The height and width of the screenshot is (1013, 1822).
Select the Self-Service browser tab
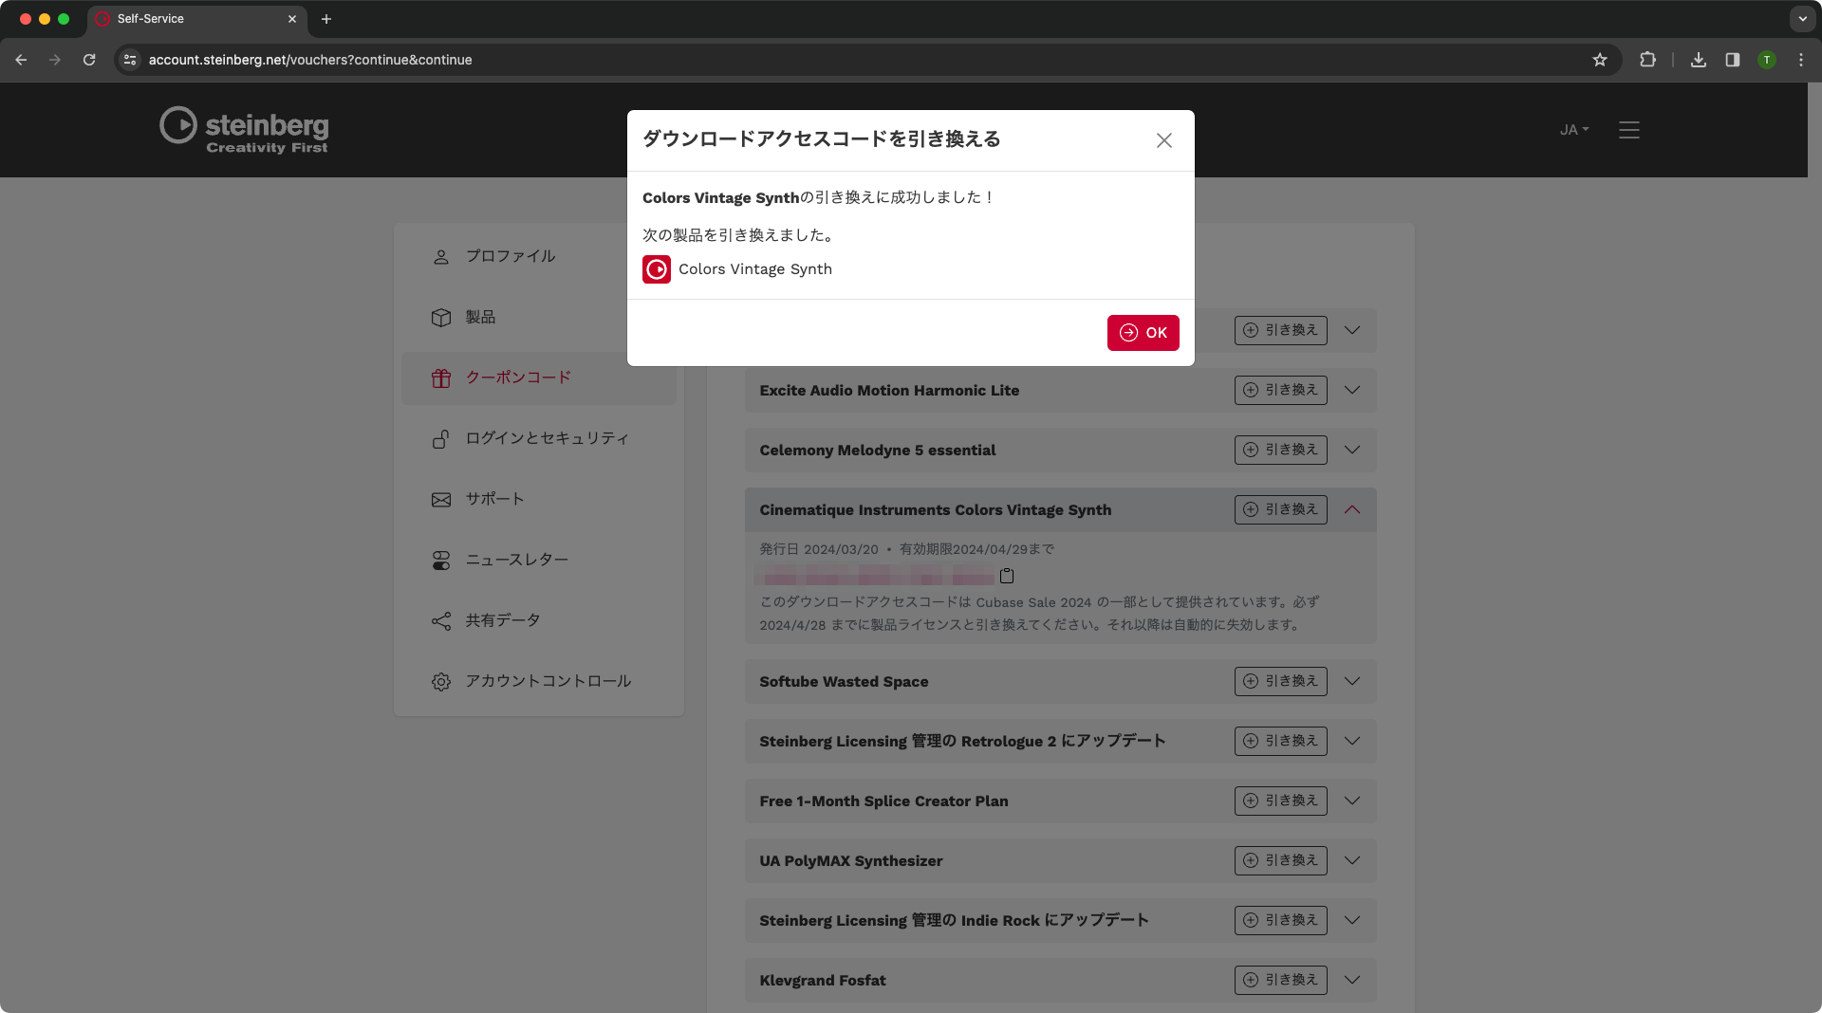(x=196, y=19)
